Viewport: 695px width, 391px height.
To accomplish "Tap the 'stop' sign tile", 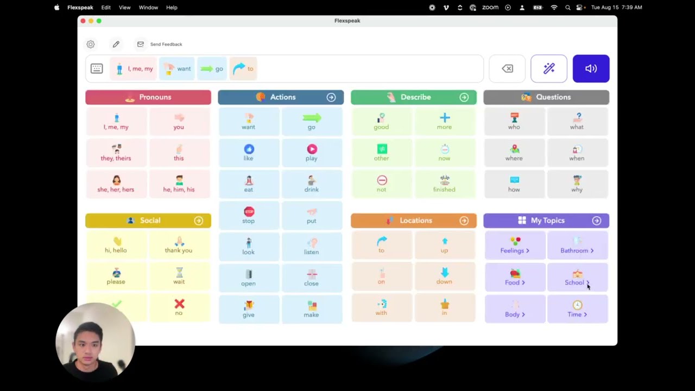I will tap(248, 216).
